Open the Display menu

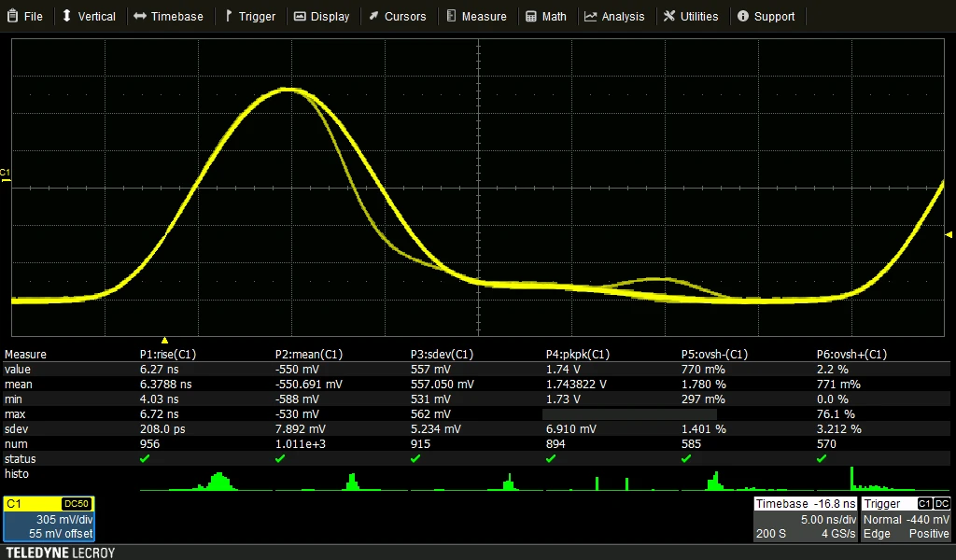point(321,17)
